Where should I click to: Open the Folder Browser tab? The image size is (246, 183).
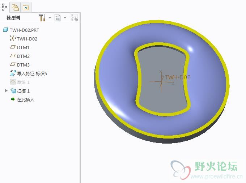[15, 7]
